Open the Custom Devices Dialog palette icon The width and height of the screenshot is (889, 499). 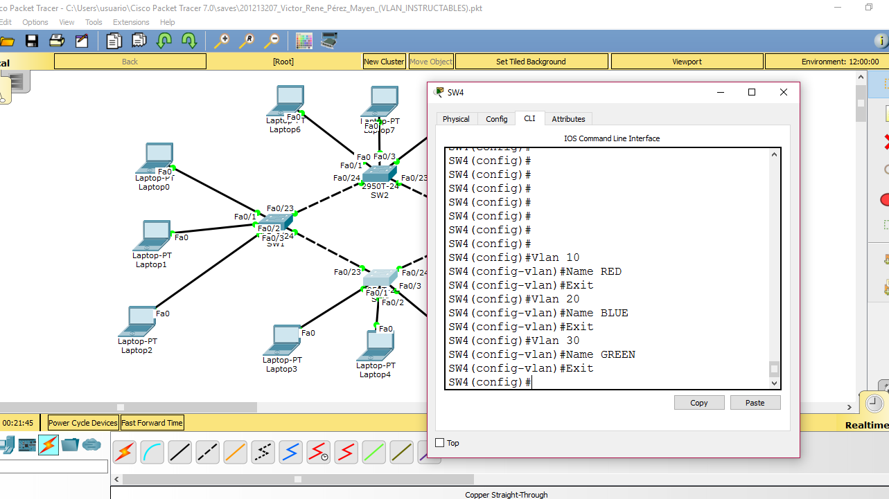[303, 40]
